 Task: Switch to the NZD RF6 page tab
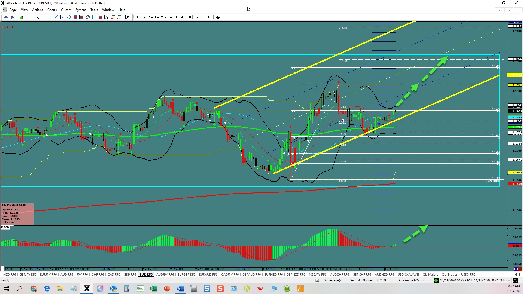(x=10, y=275)
